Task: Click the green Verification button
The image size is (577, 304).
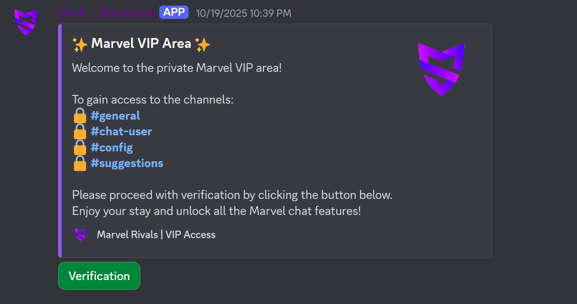Action: tap(99, 276)
